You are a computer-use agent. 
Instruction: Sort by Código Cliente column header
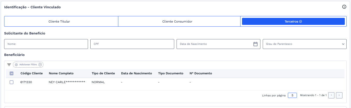pyautogui.click(x=32, y=73)
